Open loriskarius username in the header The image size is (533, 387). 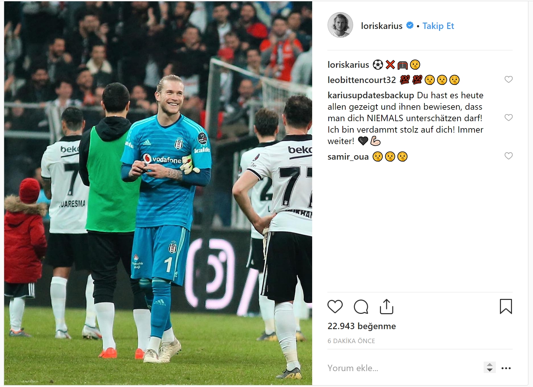(382, 26)
